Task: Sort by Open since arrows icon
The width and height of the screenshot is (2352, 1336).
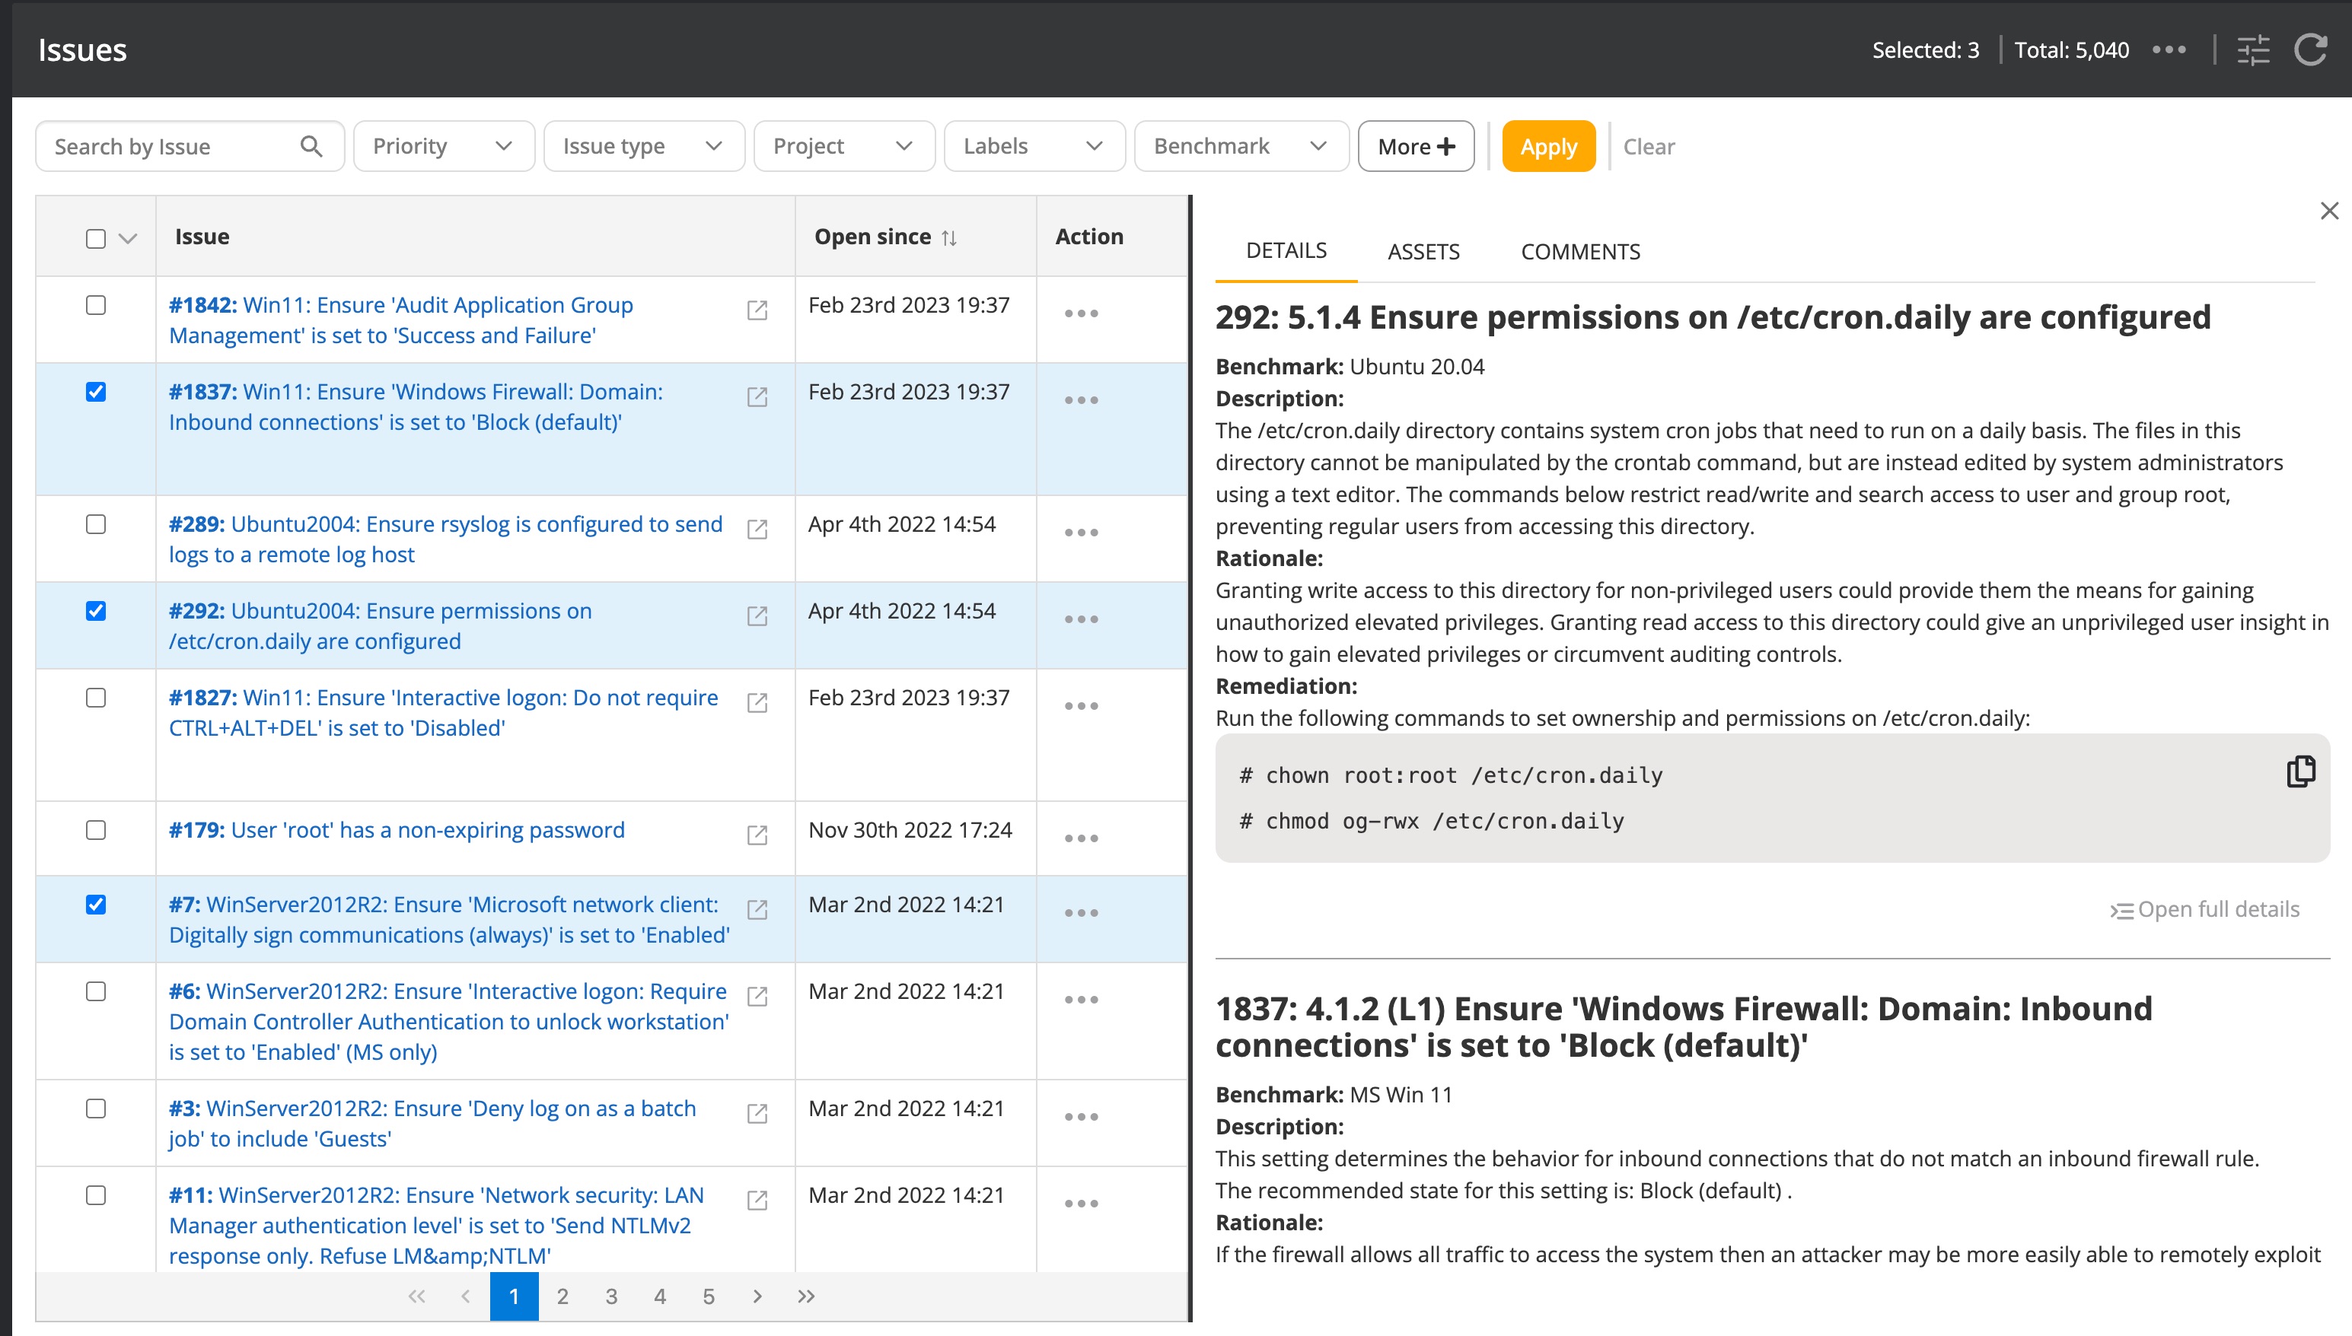Action: point(949,237)
